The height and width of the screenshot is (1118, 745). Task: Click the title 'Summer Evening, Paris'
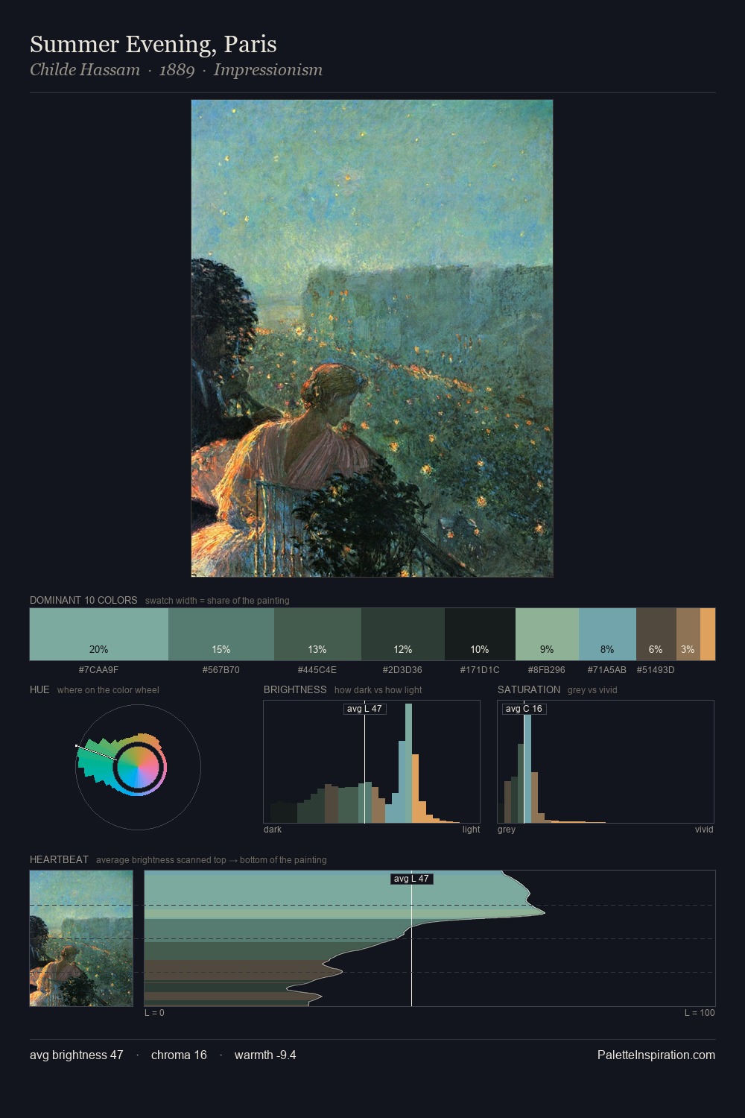point(153,45)
